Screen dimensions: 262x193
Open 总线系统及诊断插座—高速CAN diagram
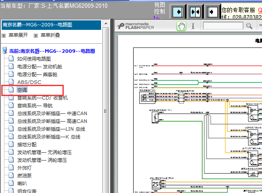tap(52, 121)
